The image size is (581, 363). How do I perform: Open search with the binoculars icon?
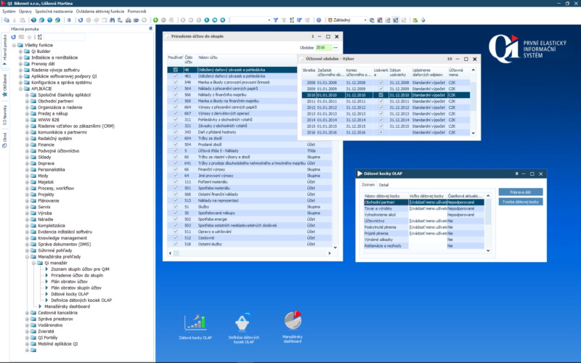(x=113, y=20)
